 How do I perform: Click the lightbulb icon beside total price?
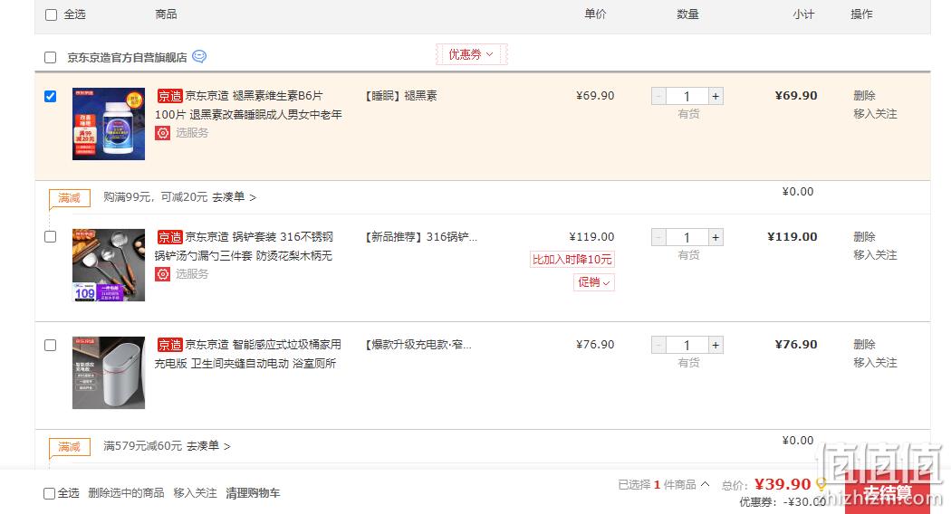point(821,484)
